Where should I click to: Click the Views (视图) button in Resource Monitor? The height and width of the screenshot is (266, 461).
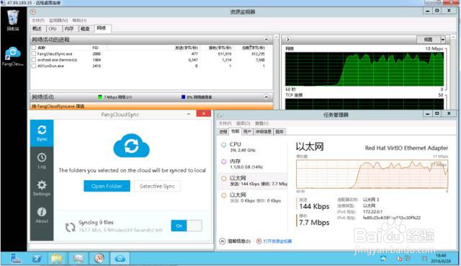[428, 39]
